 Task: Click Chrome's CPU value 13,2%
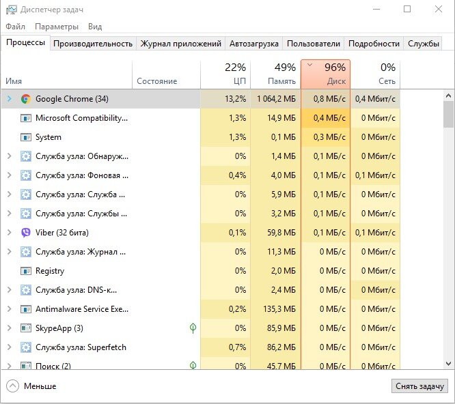pos(235,99)
